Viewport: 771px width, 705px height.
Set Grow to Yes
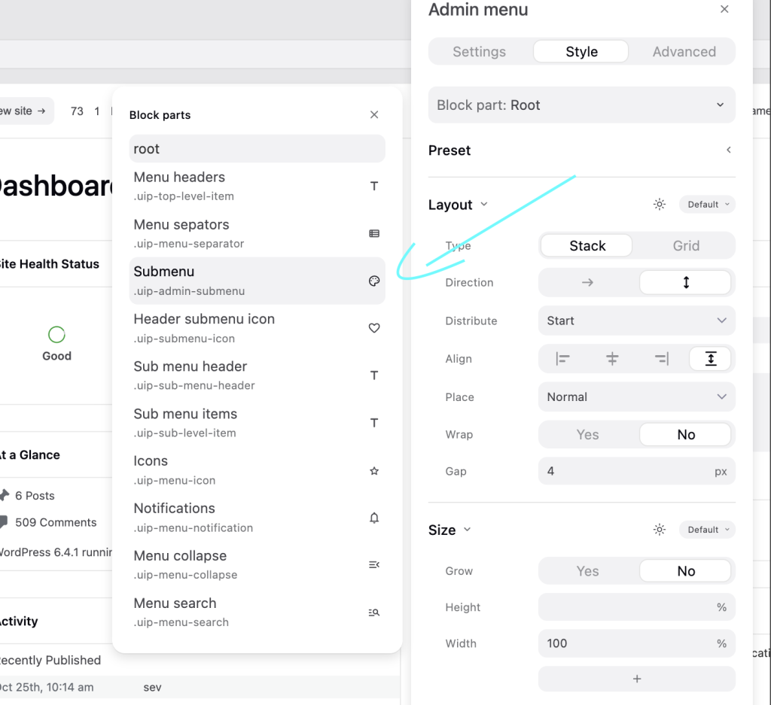pyautogui.click(x=587, y=571)
